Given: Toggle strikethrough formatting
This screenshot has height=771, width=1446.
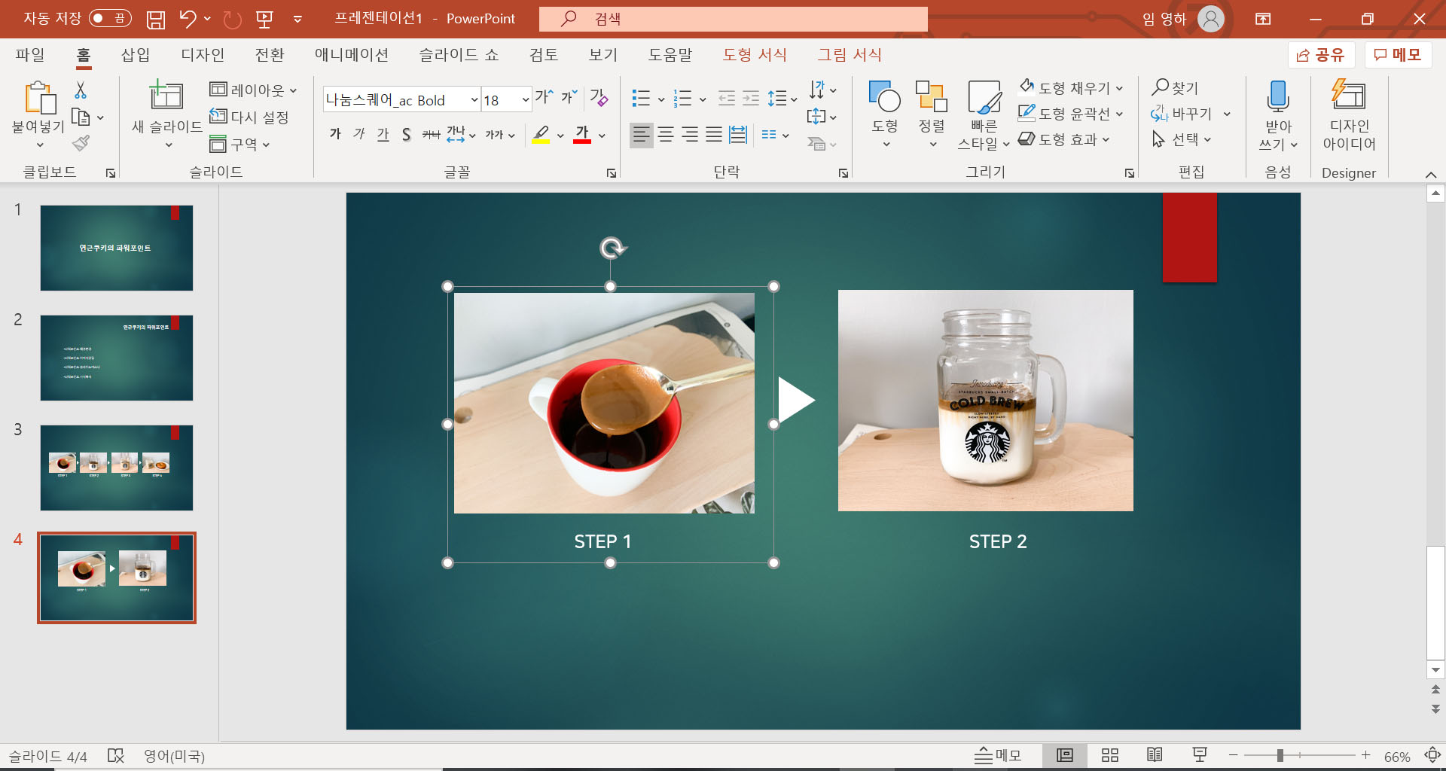Looking at the screenshot, I should click(x=431, y=134).
